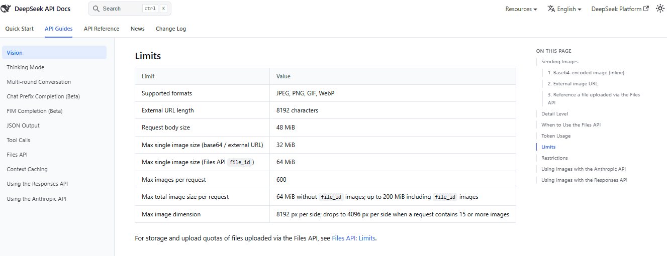Follow the Files API: Limits link

pyautogui.click(x=353, y=238)
